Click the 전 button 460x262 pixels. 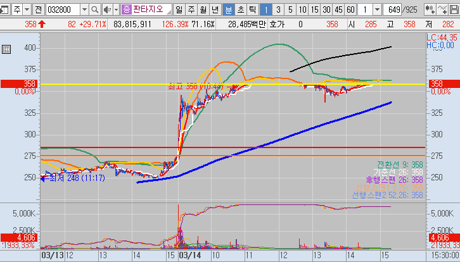click(x=39, y=10)
